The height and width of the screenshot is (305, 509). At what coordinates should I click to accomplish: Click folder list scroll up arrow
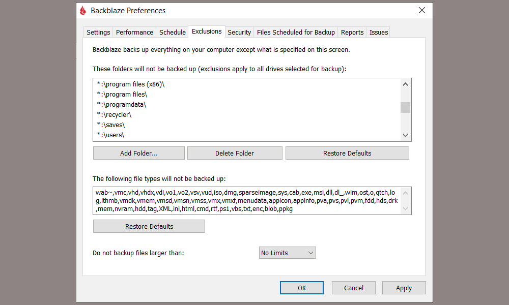405,84
